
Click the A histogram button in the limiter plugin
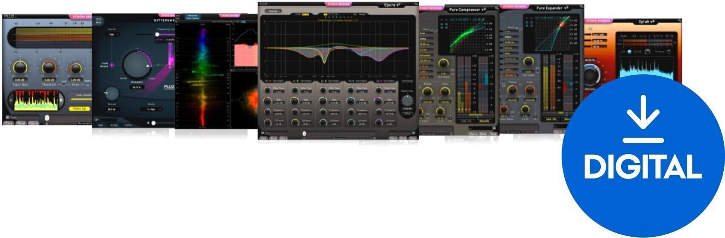pos(10,101)
